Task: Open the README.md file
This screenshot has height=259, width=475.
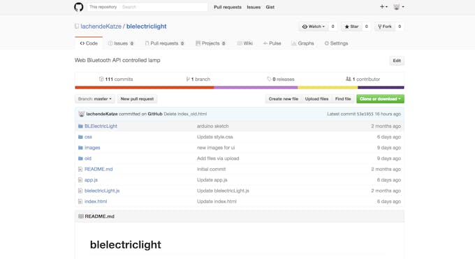Action: click(x=98, y=169)
